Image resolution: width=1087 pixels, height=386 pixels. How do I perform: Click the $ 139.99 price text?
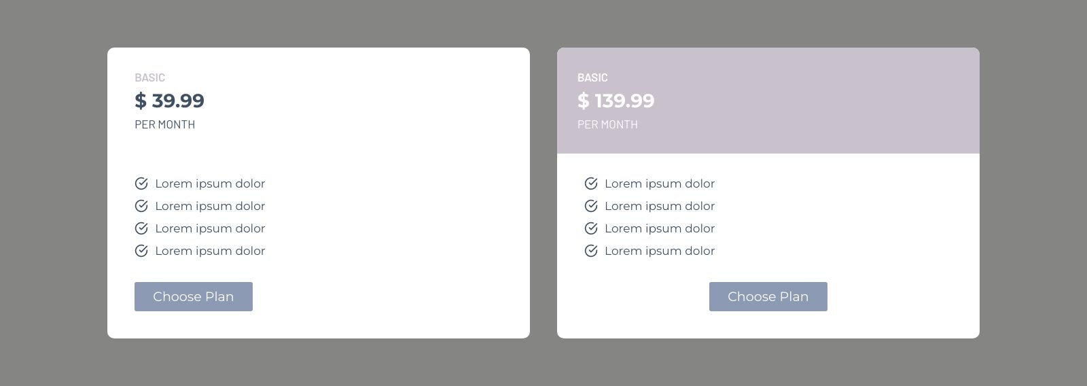point(616,101)
